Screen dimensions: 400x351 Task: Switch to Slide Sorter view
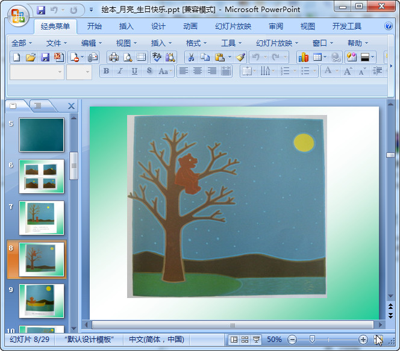[245, 340]
